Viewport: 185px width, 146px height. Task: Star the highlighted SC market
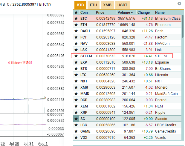coord(76,119)
